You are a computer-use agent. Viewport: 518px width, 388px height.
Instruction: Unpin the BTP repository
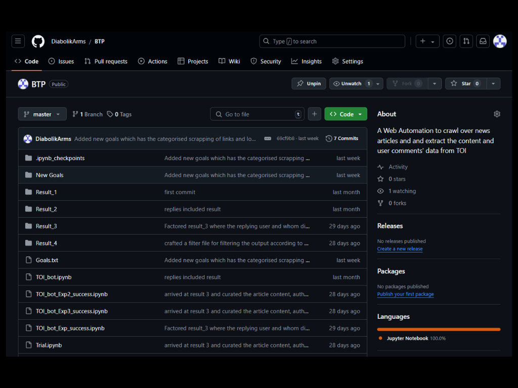[x=309, y=83]
